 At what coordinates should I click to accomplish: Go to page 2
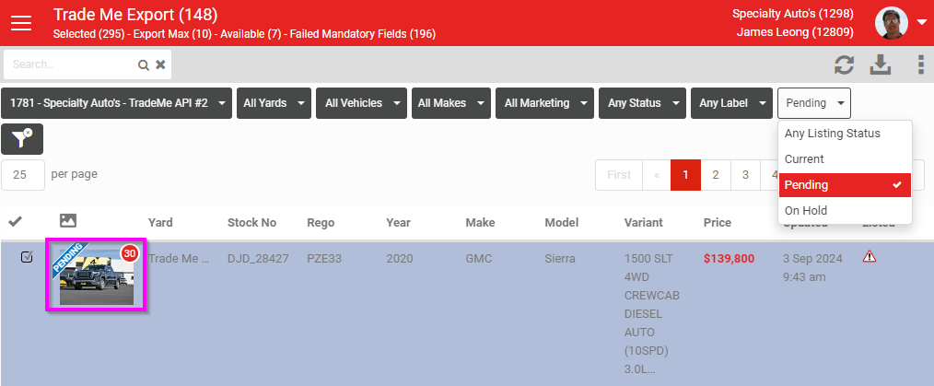(716, 175)
